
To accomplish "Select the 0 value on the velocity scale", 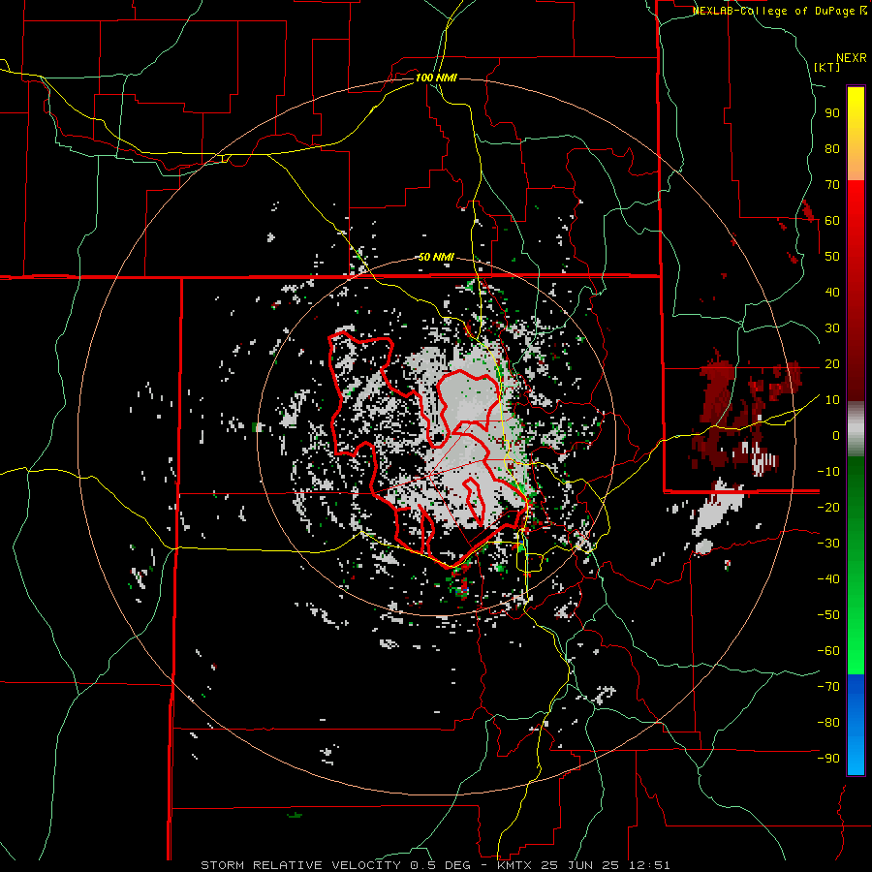I will click(x=836, y=435).
